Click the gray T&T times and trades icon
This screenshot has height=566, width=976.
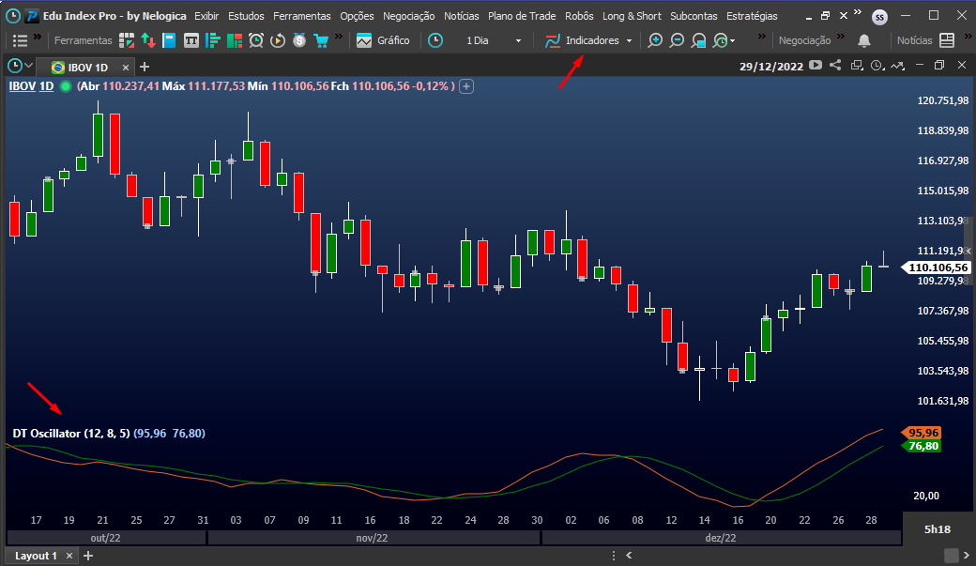coord(191,40)
